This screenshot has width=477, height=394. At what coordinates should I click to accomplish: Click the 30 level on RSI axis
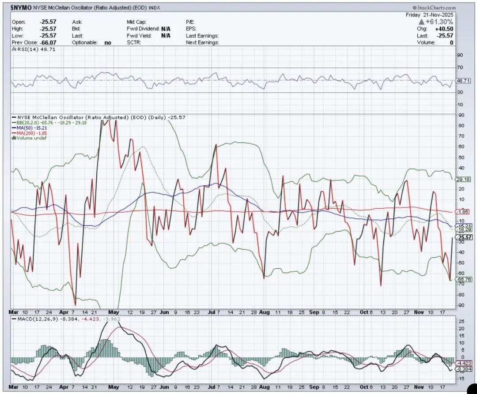[x=460, y=92]
